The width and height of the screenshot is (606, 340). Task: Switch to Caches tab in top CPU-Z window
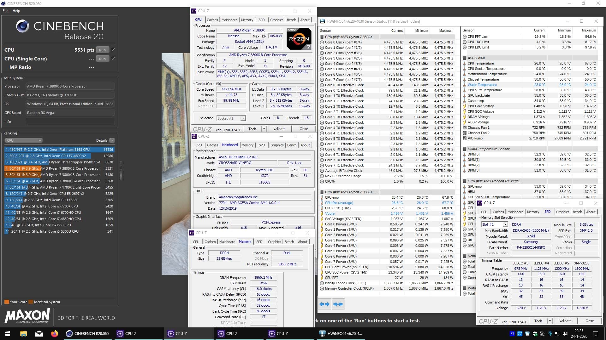pyautogui.click(x=212, y=20)
